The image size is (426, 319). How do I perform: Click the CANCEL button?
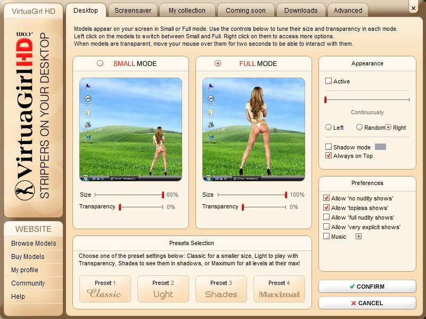pos(367,303)
